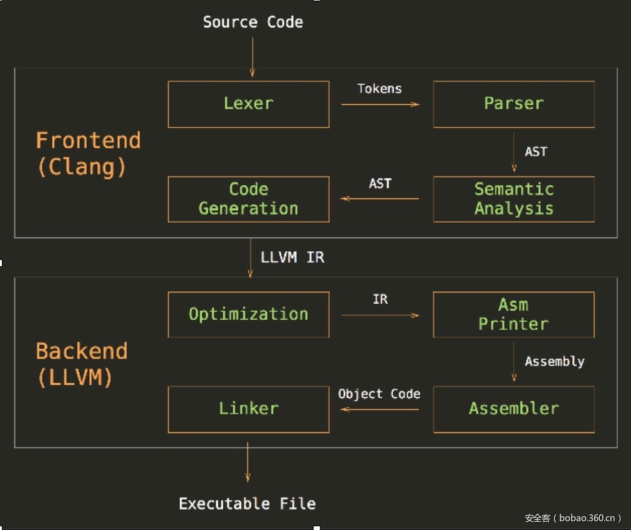The height and width of the screenshot is (530, 631).
Task: Click the Assembler box
Action: (x=513, y=409)
